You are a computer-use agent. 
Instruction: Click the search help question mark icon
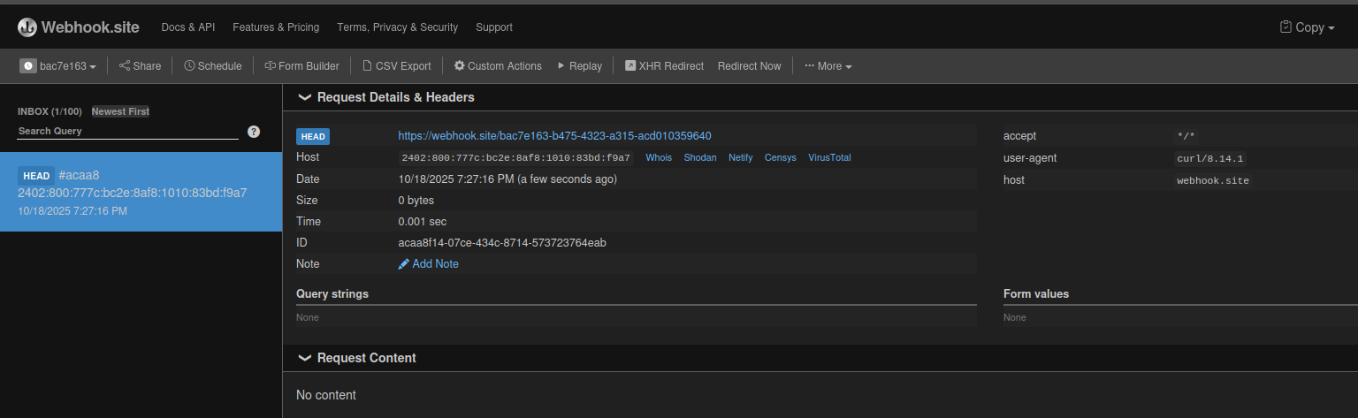[254, 132]
